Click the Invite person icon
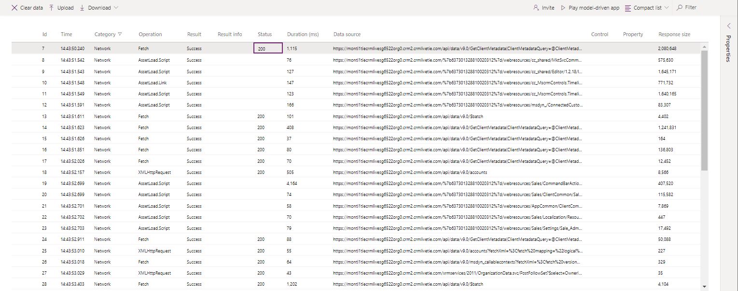The height and width of the screenshot is (291, 738). [x=536, y=8]
